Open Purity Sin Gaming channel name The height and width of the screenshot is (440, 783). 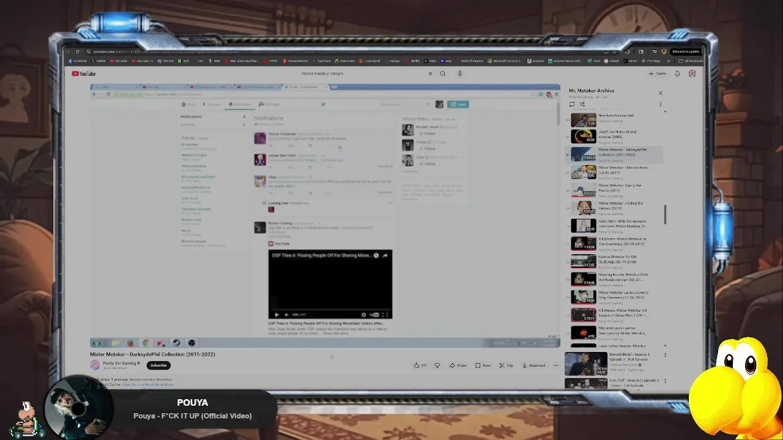[120, 363]
